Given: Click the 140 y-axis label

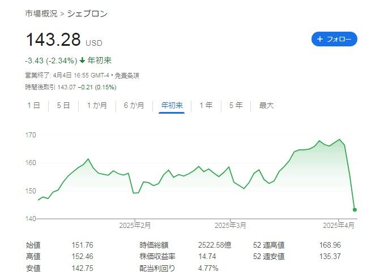Looking at the screenshot, I should [31, 219].
